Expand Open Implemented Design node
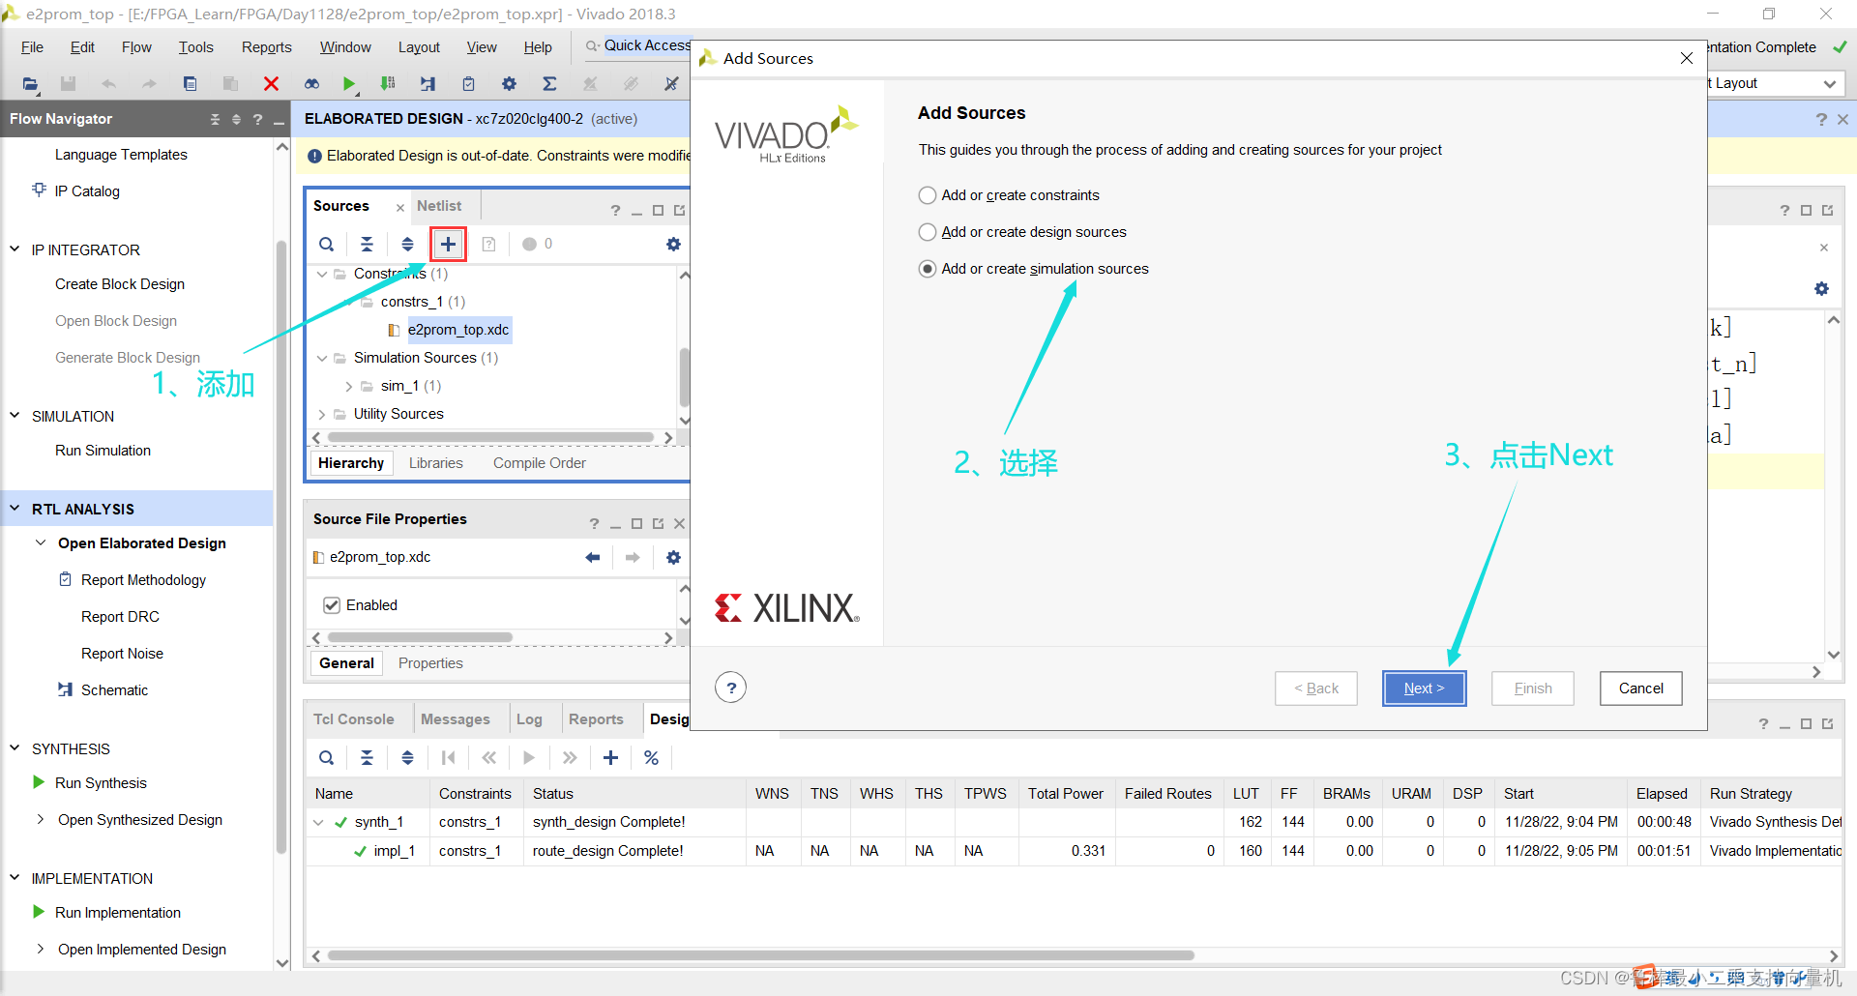 click(x=41, y=950)
